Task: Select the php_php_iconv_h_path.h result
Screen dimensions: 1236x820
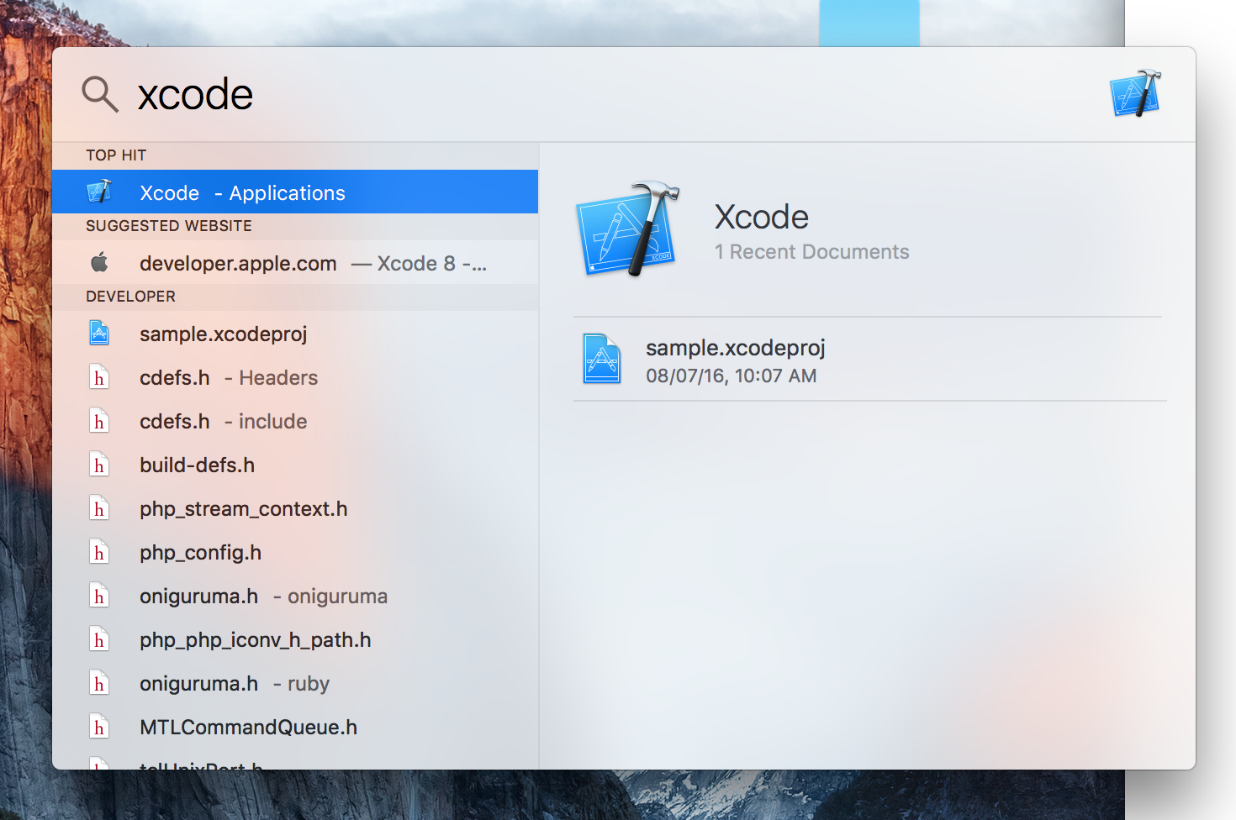Action: point(255,639)
